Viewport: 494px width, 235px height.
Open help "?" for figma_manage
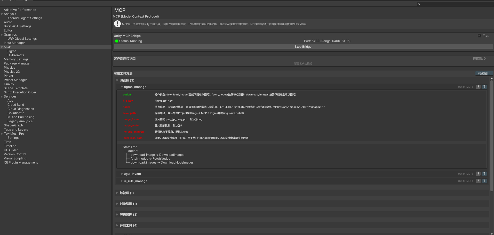point(478,87)
